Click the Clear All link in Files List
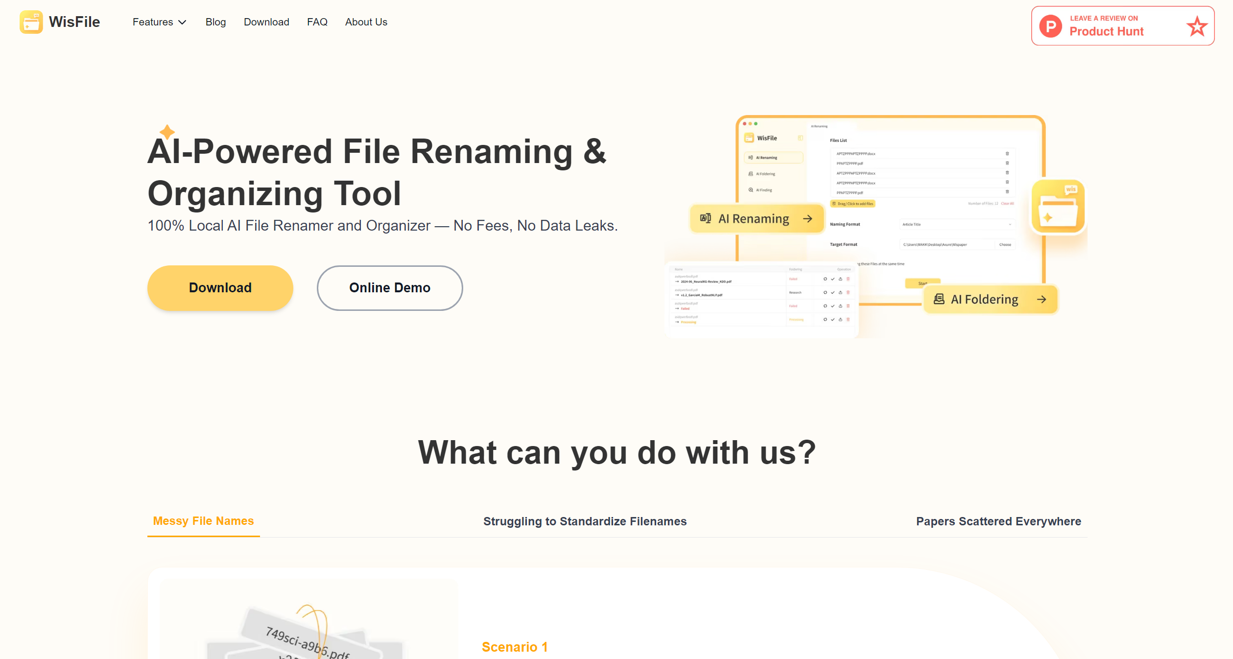Screen dimensions: 1233x659 1008,203
